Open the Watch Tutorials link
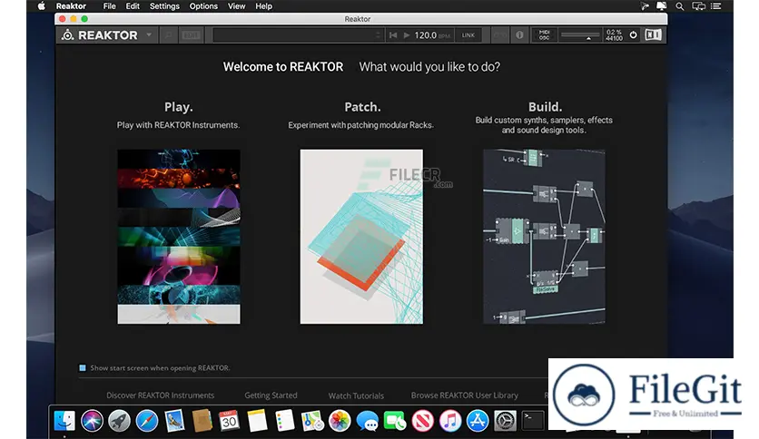The image size is (759, 439). 356,395
